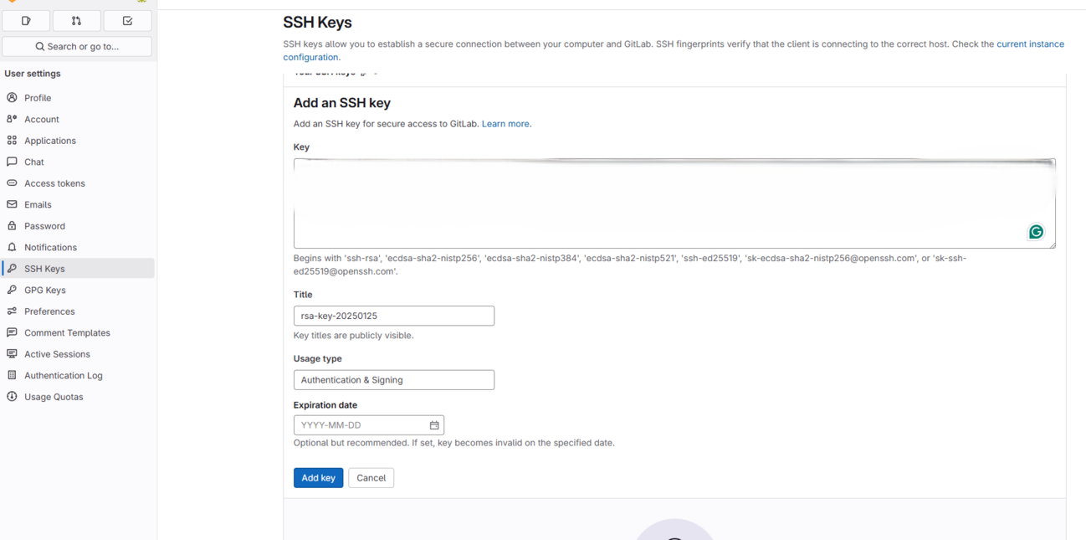1086x540 pixels.
Task: Click the Grammarly icon in Key textarea
Action: point(1036,232)
